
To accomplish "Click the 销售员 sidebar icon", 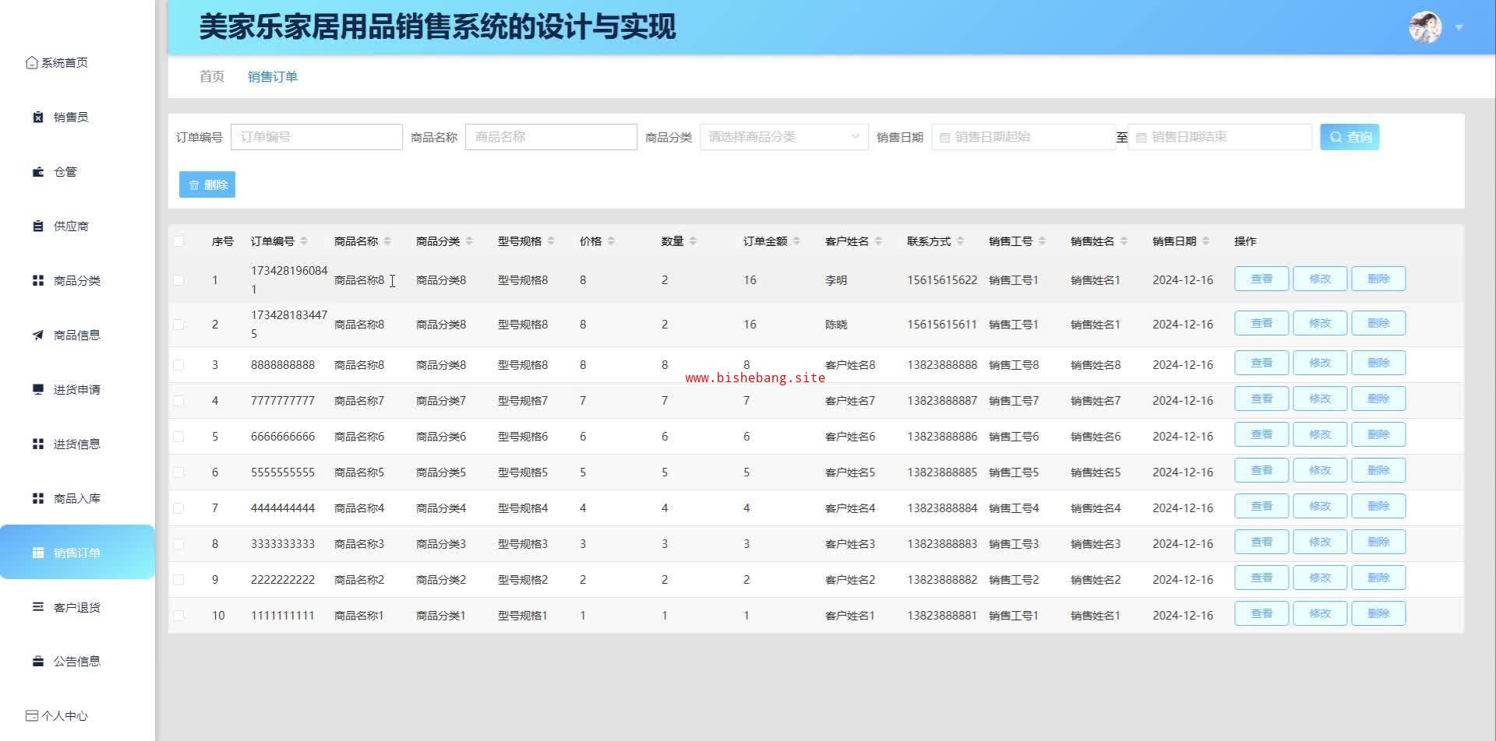I will point(37,117).
